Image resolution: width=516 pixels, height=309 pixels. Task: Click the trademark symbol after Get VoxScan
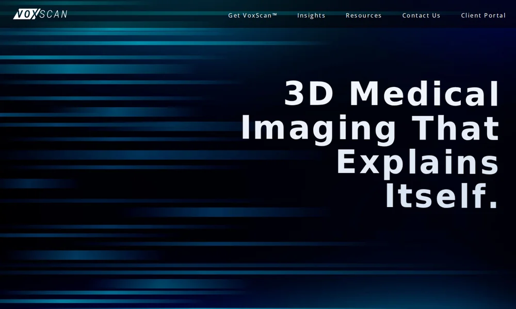pos(275,14)
